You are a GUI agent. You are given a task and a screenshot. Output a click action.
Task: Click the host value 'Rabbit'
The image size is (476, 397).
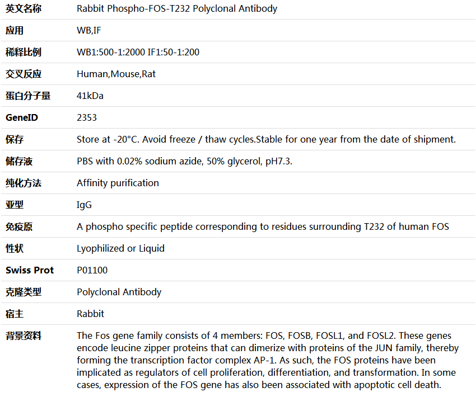(90, 314)
